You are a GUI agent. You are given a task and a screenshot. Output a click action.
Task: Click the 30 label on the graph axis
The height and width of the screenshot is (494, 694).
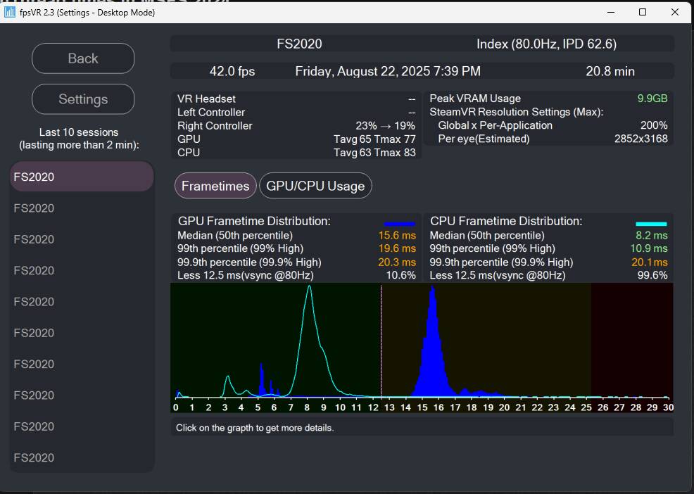[668, 407]
